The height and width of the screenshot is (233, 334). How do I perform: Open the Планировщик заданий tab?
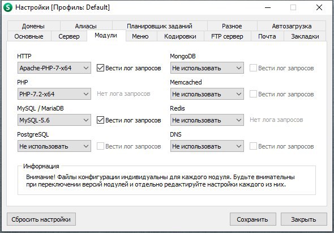(160, 26)
